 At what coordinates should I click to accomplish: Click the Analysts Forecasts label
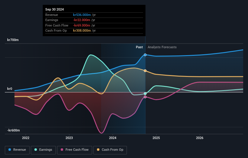(x=162, y=47)
